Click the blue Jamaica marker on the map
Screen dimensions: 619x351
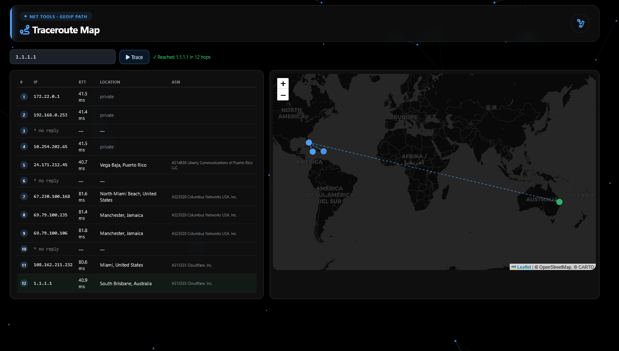pos(313,151)
